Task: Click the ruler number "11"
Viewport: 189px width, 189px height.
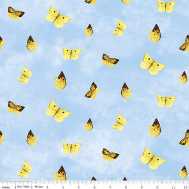Action: [x=173, y=187]
